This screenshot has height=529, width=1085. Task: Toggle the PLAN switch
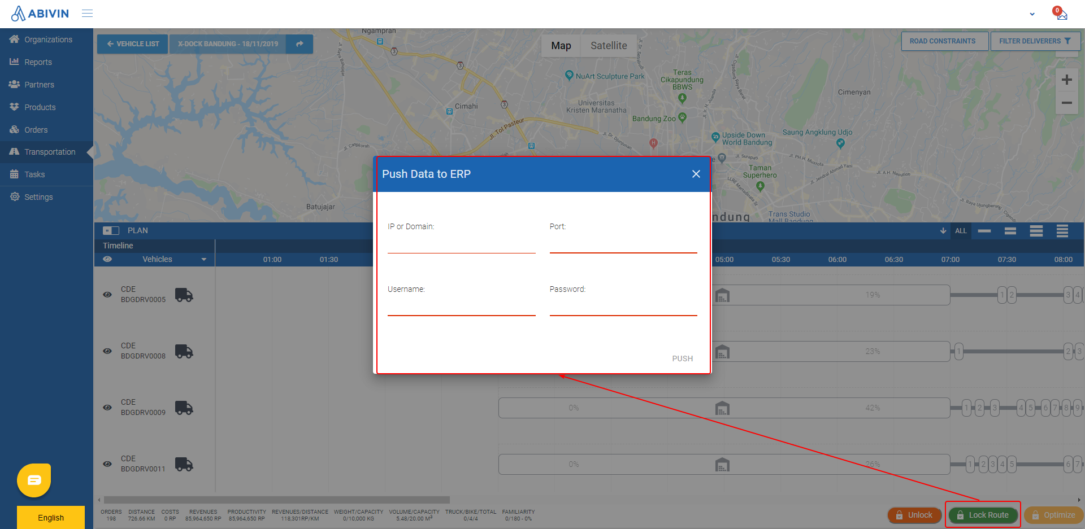point(111,230)
